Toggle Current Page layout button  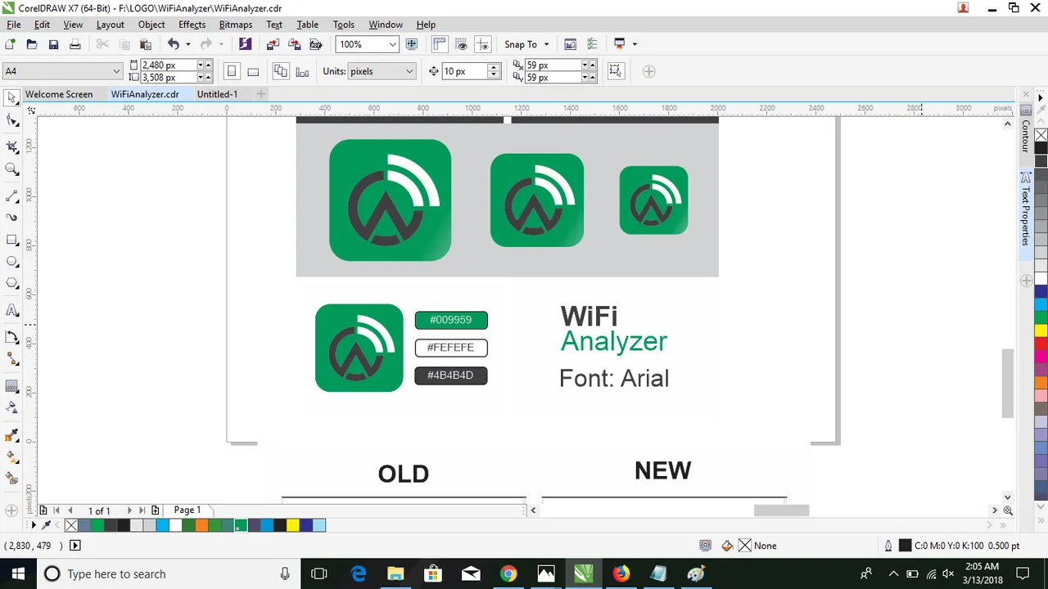pyautogui.click(x=302, y=71)
